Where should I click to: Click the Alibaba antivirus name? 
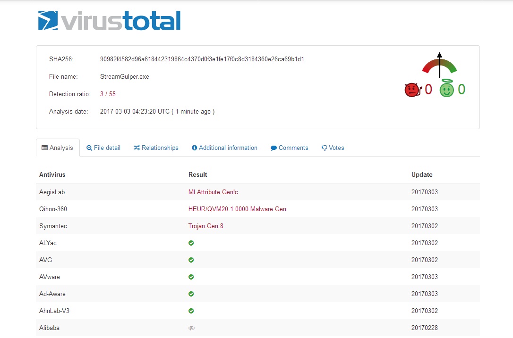tap(50, 328)
